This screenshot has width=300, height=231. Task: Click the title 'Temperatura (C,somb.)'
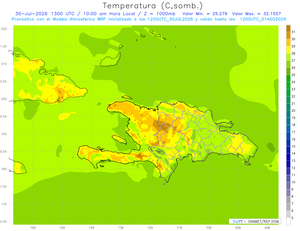click(153, 6)
